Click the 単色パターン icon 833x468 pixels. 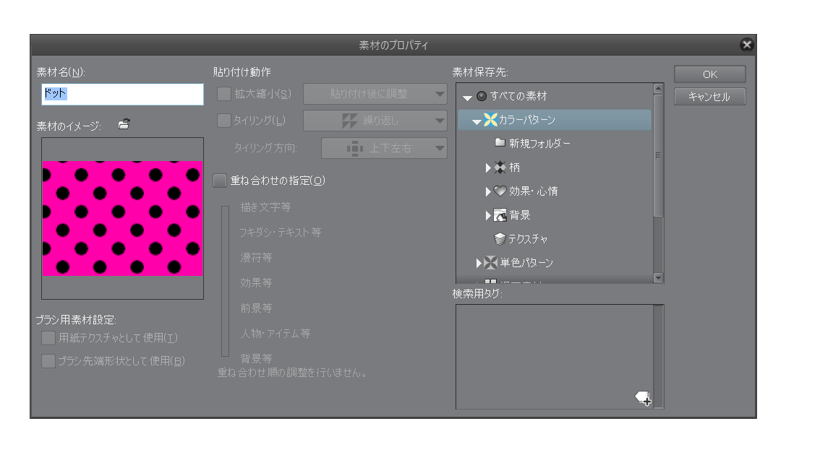coord(490,263)
